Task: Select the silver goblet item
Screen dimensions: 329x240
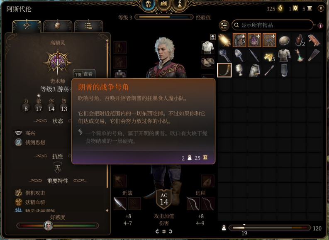Action: click(239, 70)
